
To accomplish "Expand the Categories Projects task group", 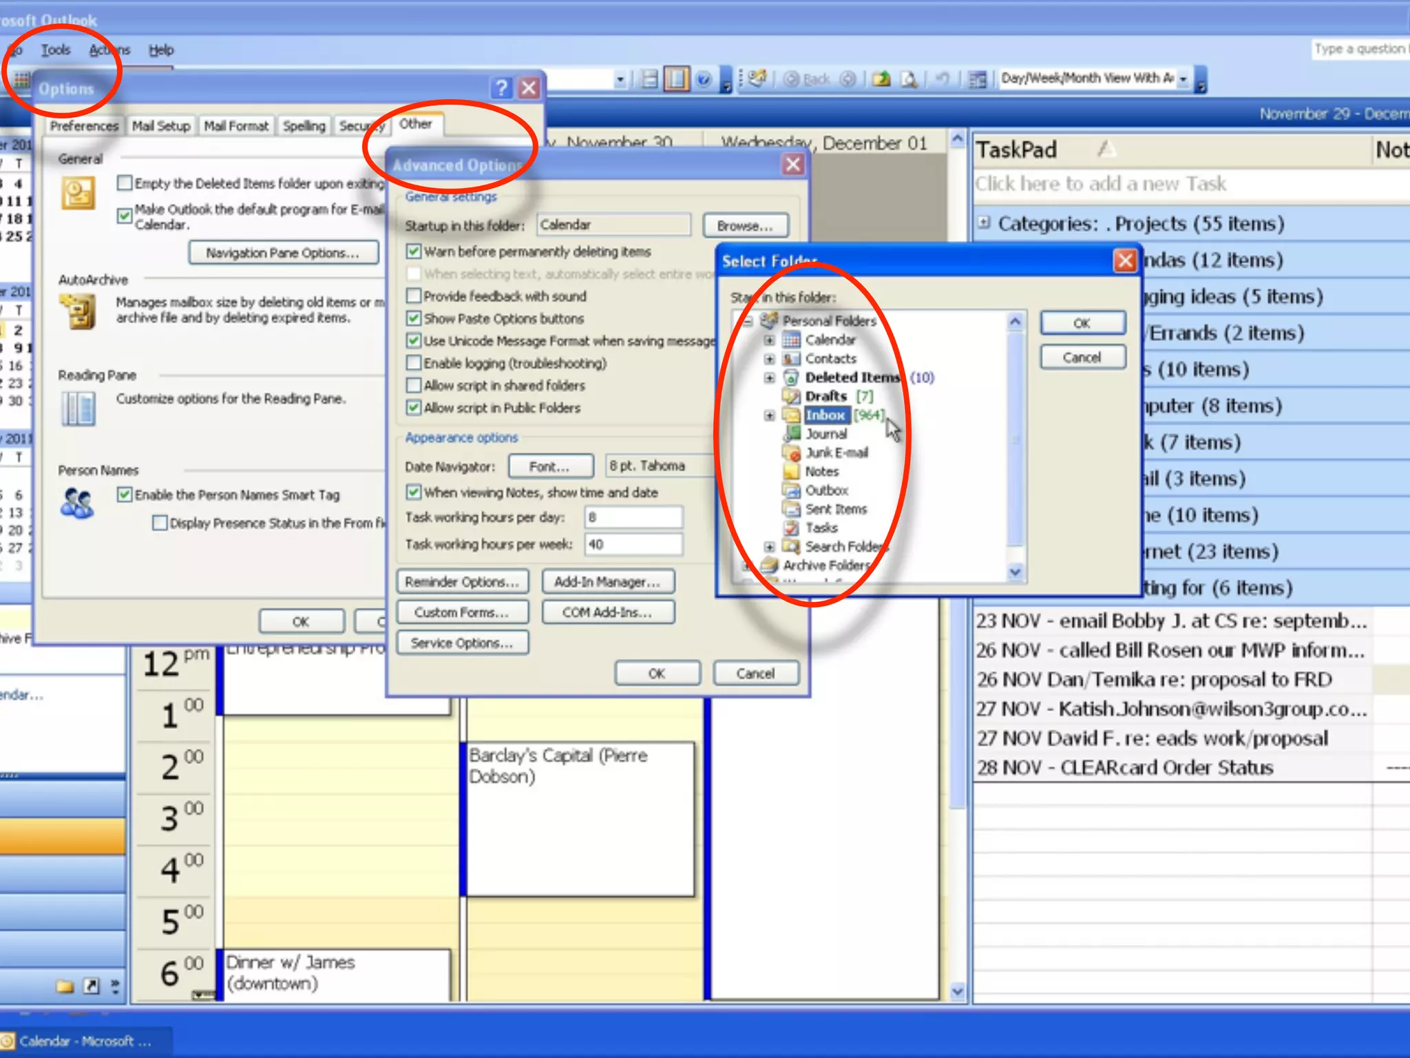I will (985, 222).
